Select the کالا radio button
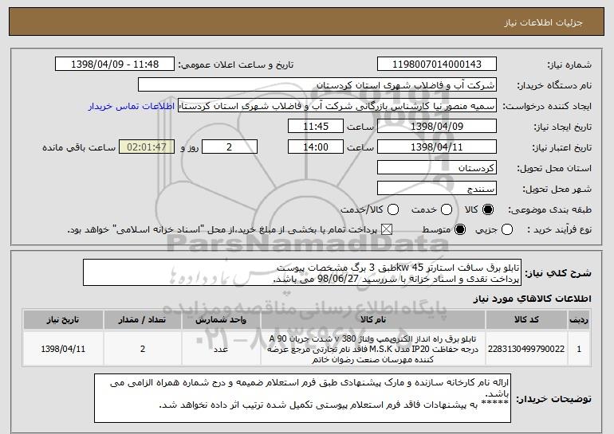614x434 pixels. 488,209
